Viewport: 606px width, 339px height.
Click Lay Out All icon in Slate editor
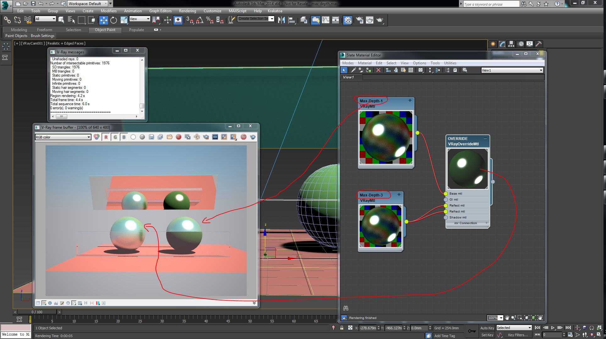pos(430,70)
